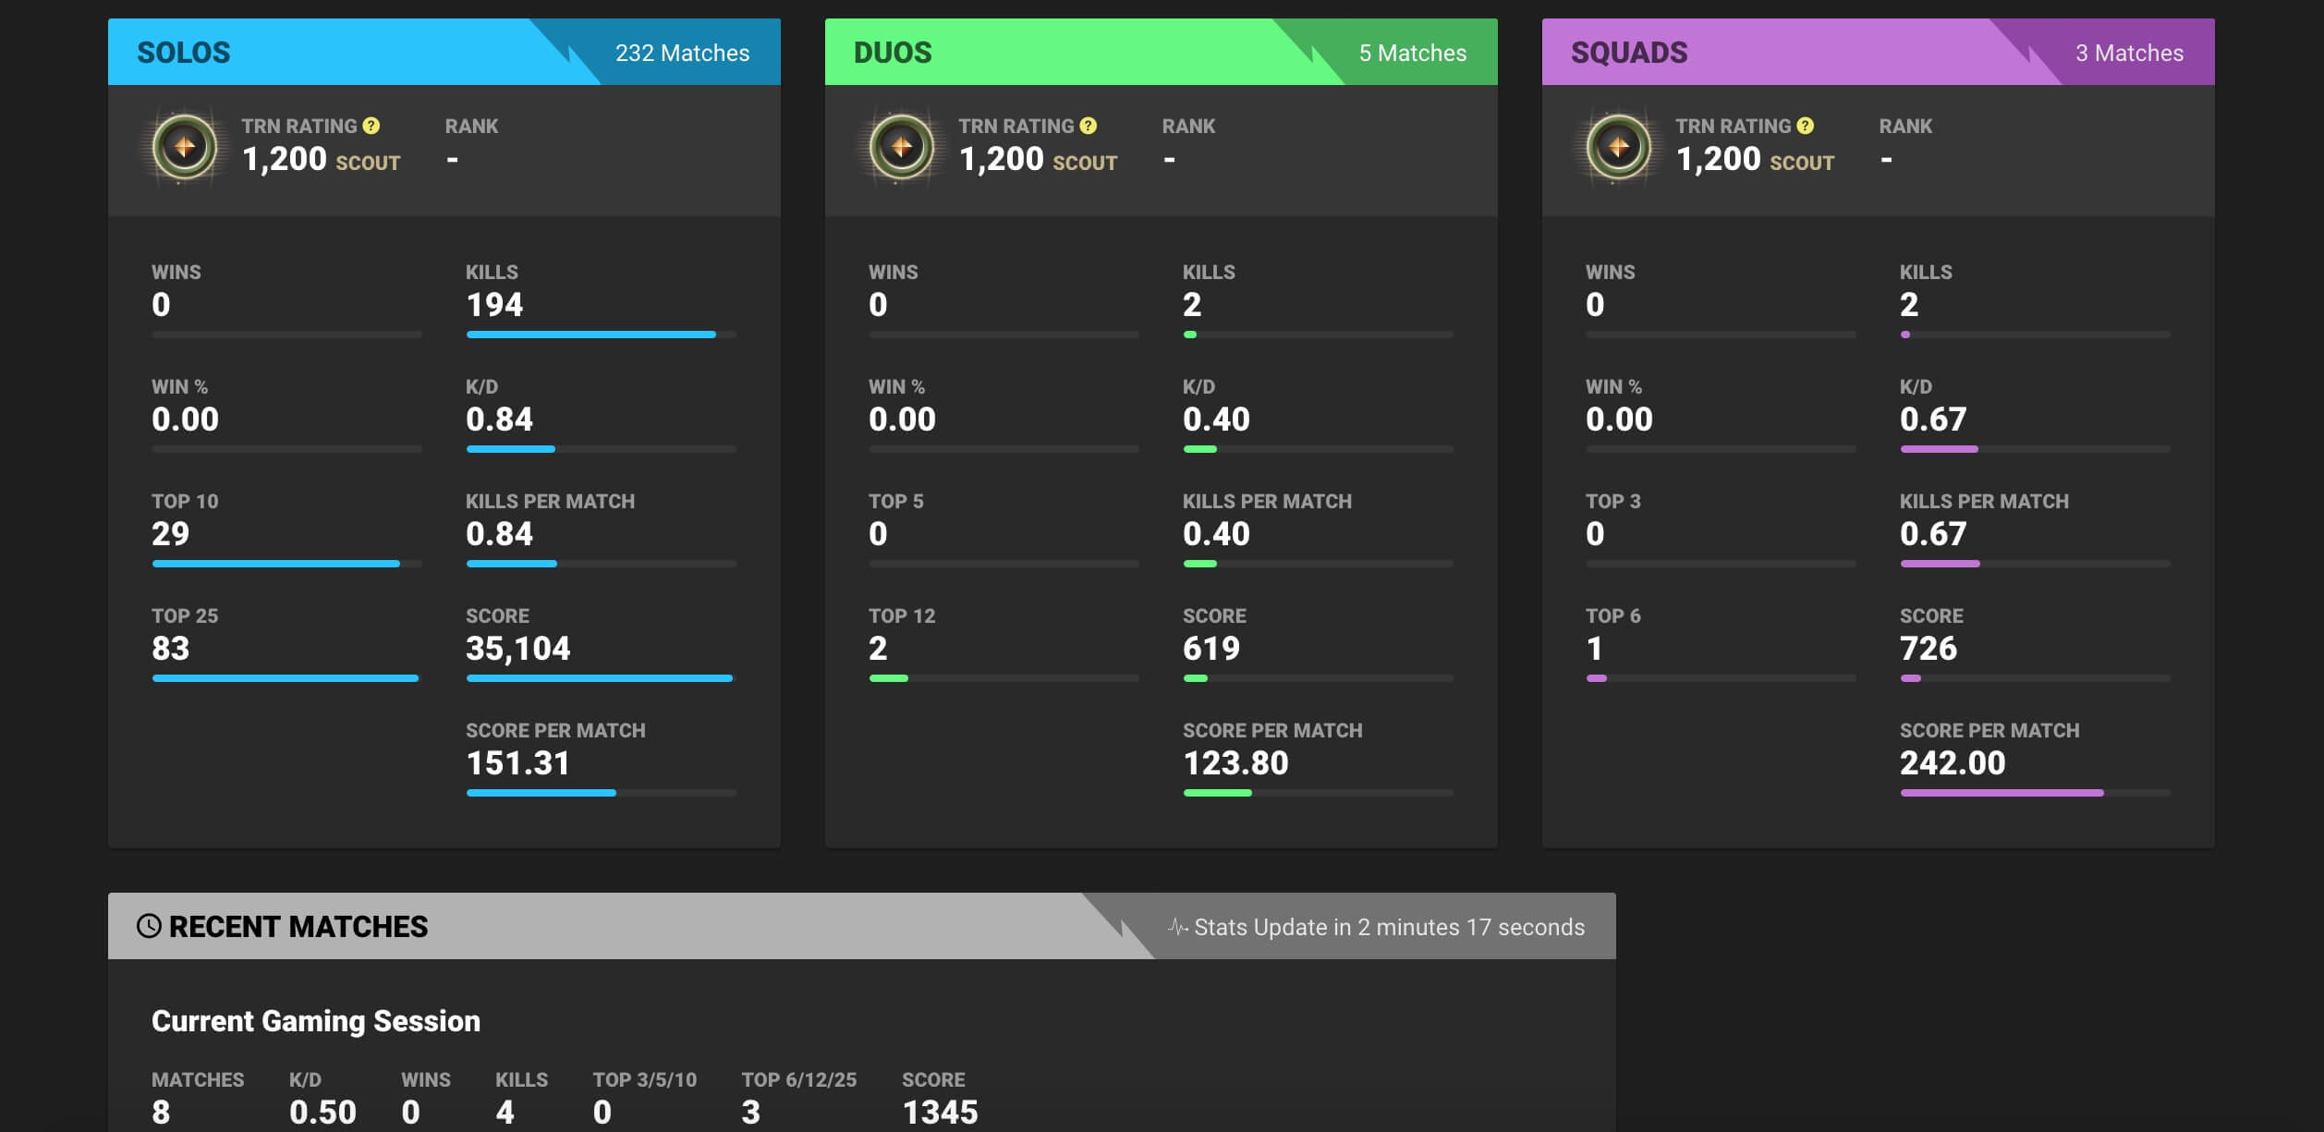Click the Solos TRN Rating help icon

[371, 126]
